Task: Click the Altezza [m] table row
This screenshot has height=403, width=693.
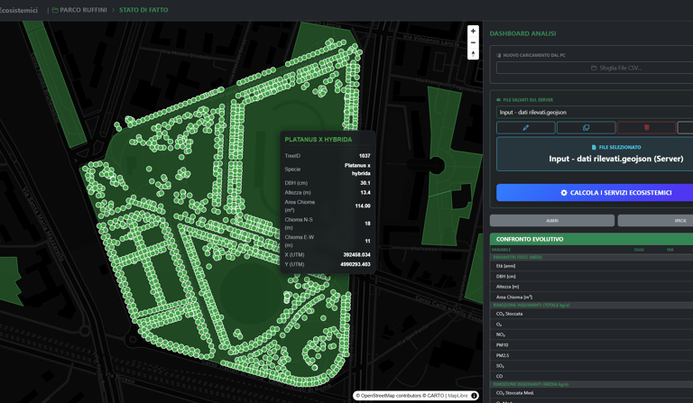Action: [x=591, y=287]
